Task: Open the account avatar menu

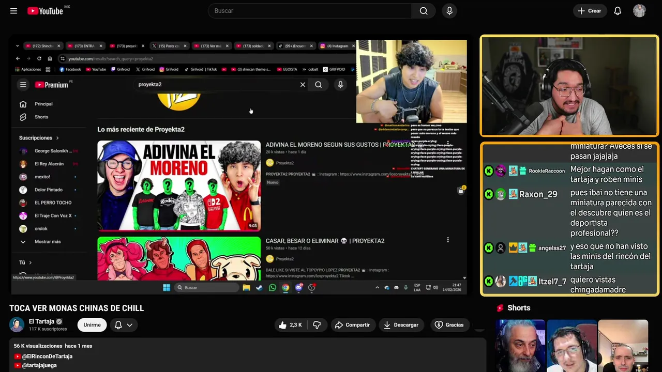Action: (x=639, y=11)
